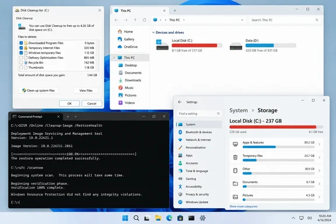Click Clean up system files button
Image resolution: width=336 pixels, height=224 pixels.
click(38, 90)
